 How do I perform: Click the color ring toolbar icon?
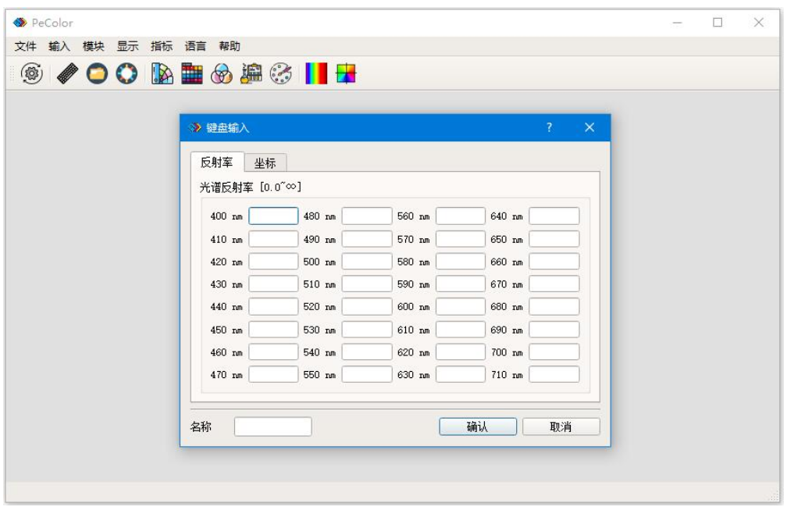126,73
